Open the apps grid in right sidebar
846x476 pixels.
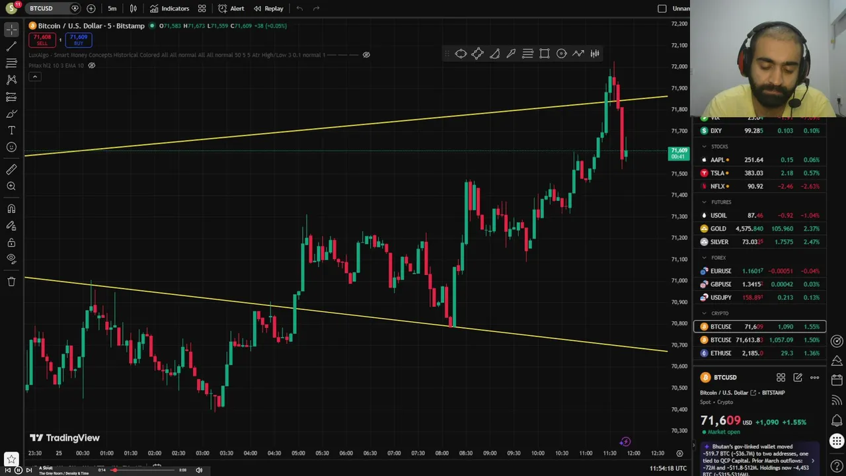click(837, 441)
